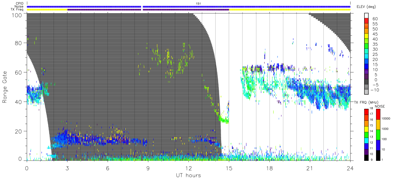394x182 pixels.
Task: Click the '25' label on the ELEV scale
Action: coord(375,54)
